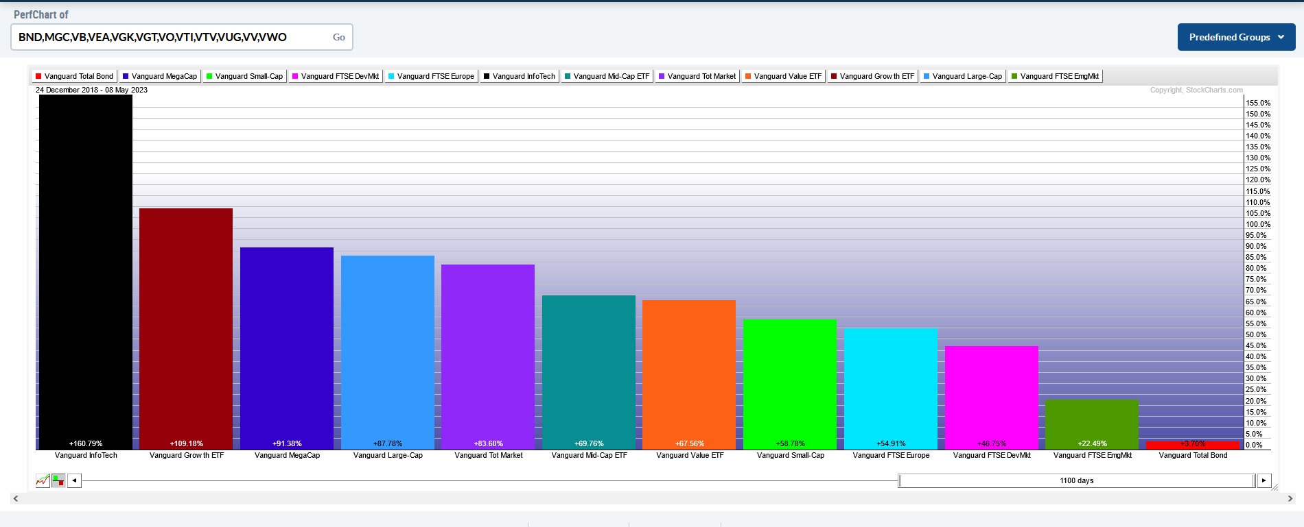Toggle Vanguard Value ETF legend tab
This screenshot has height=527, width=1304.
tap(783, 76)
